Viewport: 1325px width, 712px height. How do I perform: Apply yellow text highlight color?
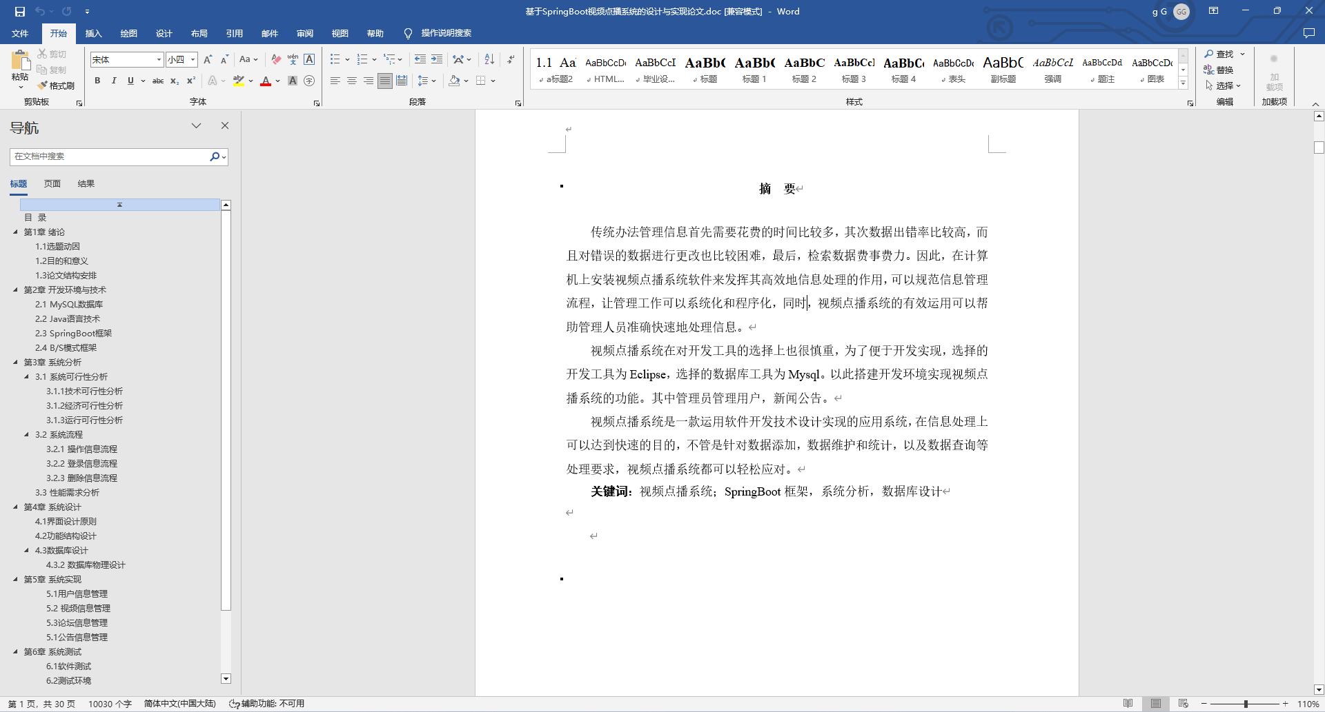239,81
